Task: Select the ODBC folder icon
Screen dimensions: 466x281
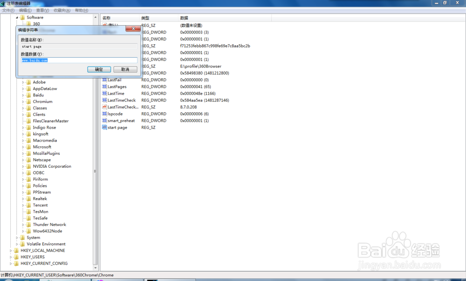Action: [x=29, y=172]
